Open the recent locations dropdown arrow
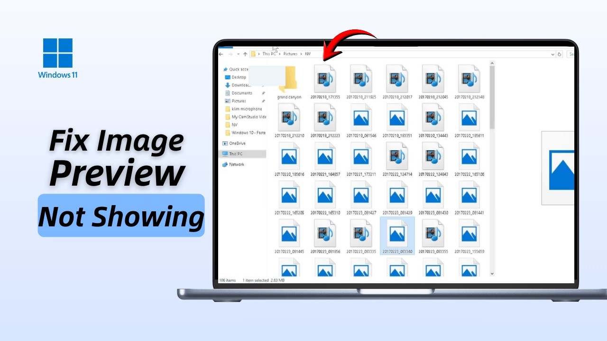Screen dimensions: 607x341 [239, 54]
